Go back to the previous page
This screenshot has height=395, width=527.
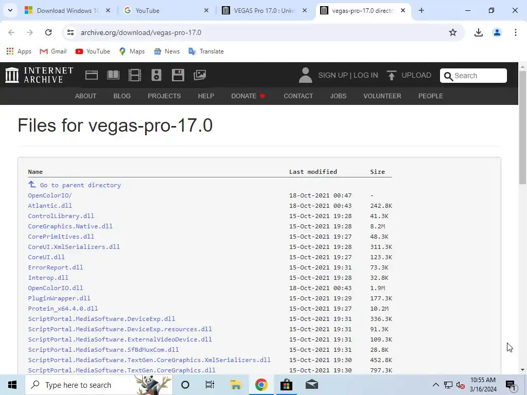point(11,32)
